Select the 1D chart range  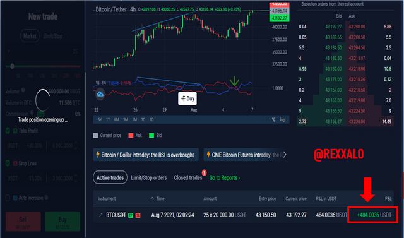pos(151,120)
